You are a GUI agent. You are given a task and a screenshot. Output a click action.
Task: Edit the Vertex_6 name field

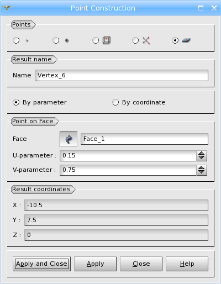(122, 75)
